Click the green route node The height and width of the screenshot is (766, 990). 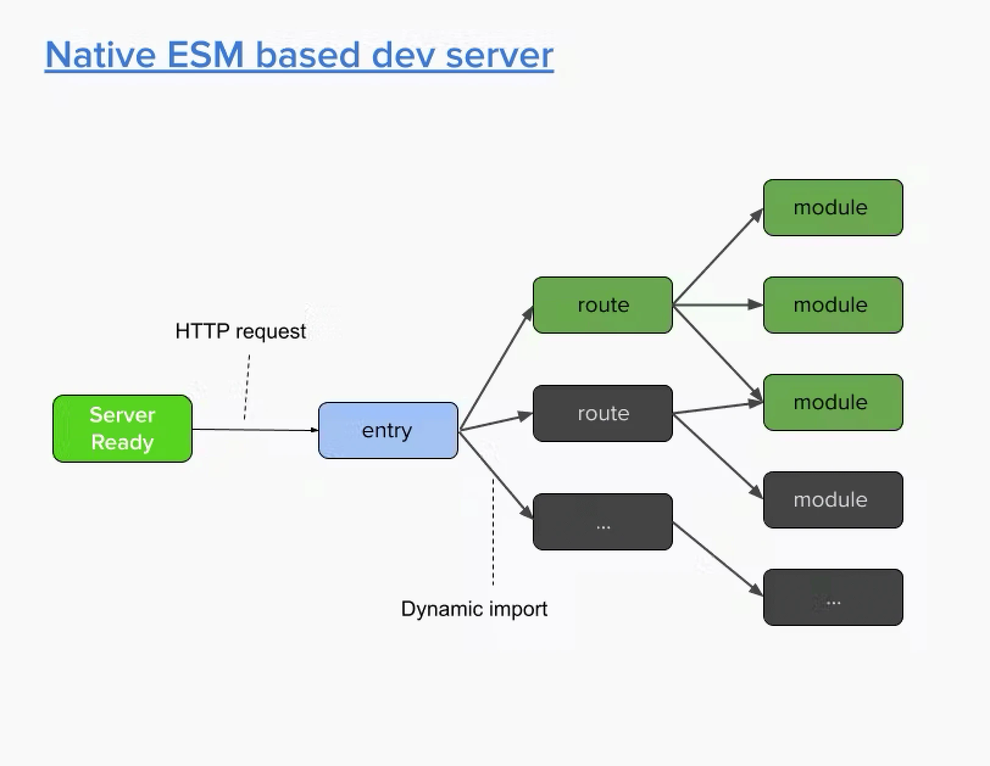(602, 305)
